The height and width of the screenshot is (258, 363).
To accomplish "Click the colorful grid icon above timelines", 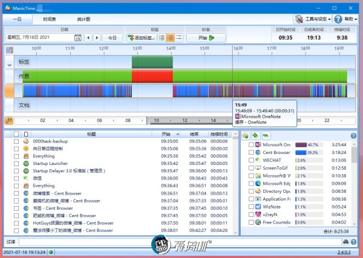I will [x=10, y=50].
